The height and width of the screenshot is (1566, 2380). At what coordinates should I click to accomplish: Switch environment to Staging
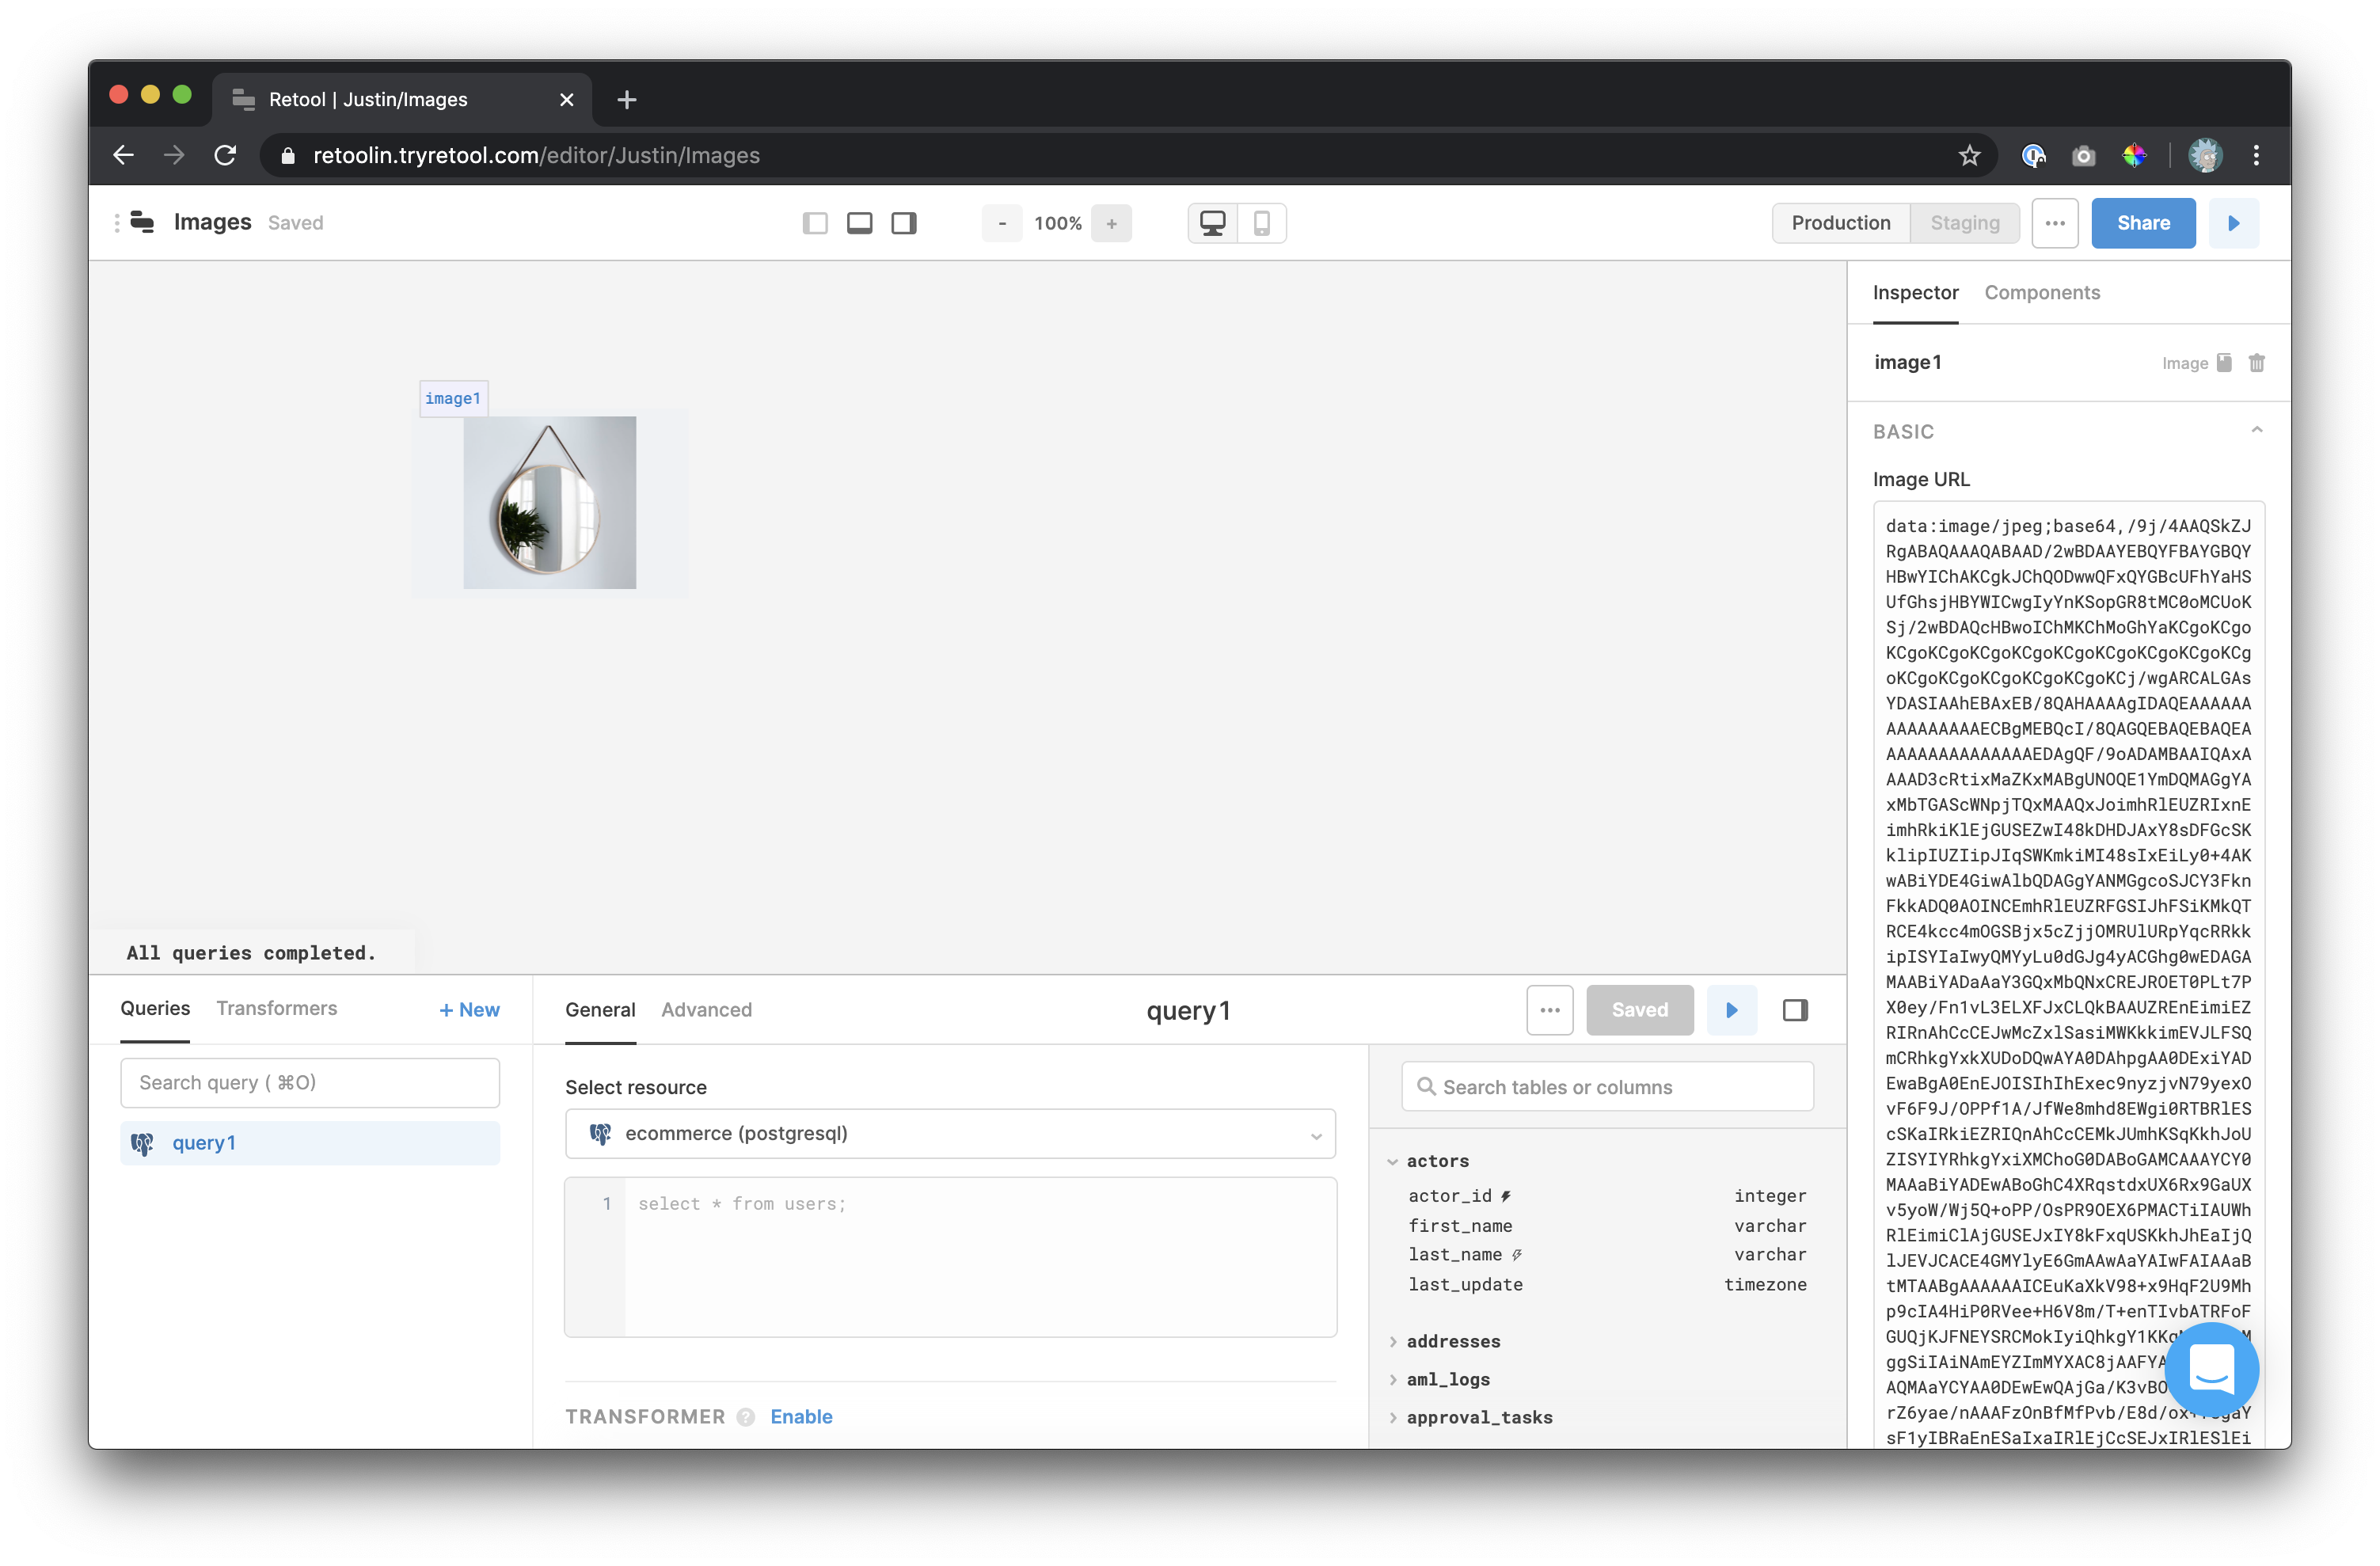coord(1964,223)
